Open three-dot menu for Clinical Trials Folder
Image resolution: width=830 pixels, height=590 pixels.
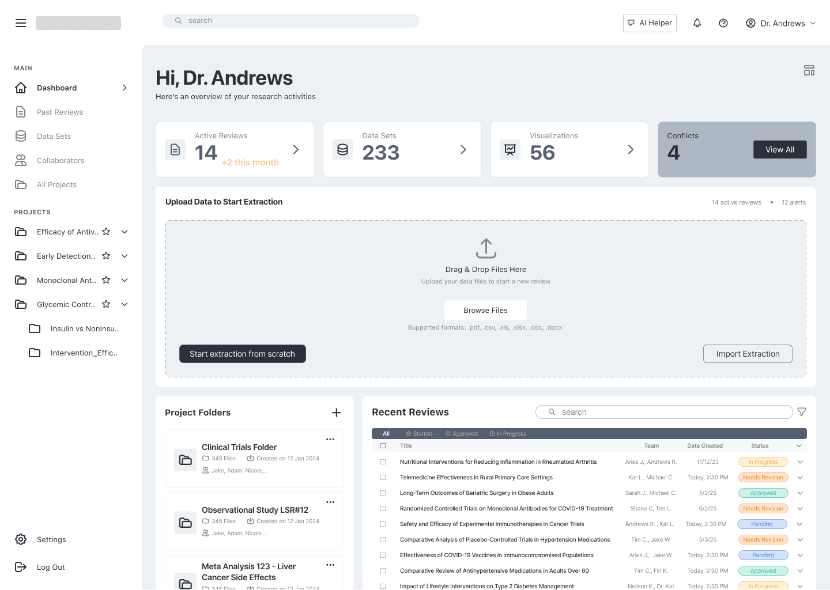coord(330,439)
